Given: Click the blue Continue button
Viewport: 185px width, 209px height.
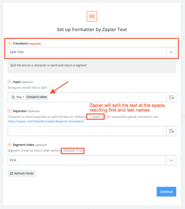Looking at the screenshot, I should tap(166, 192).
